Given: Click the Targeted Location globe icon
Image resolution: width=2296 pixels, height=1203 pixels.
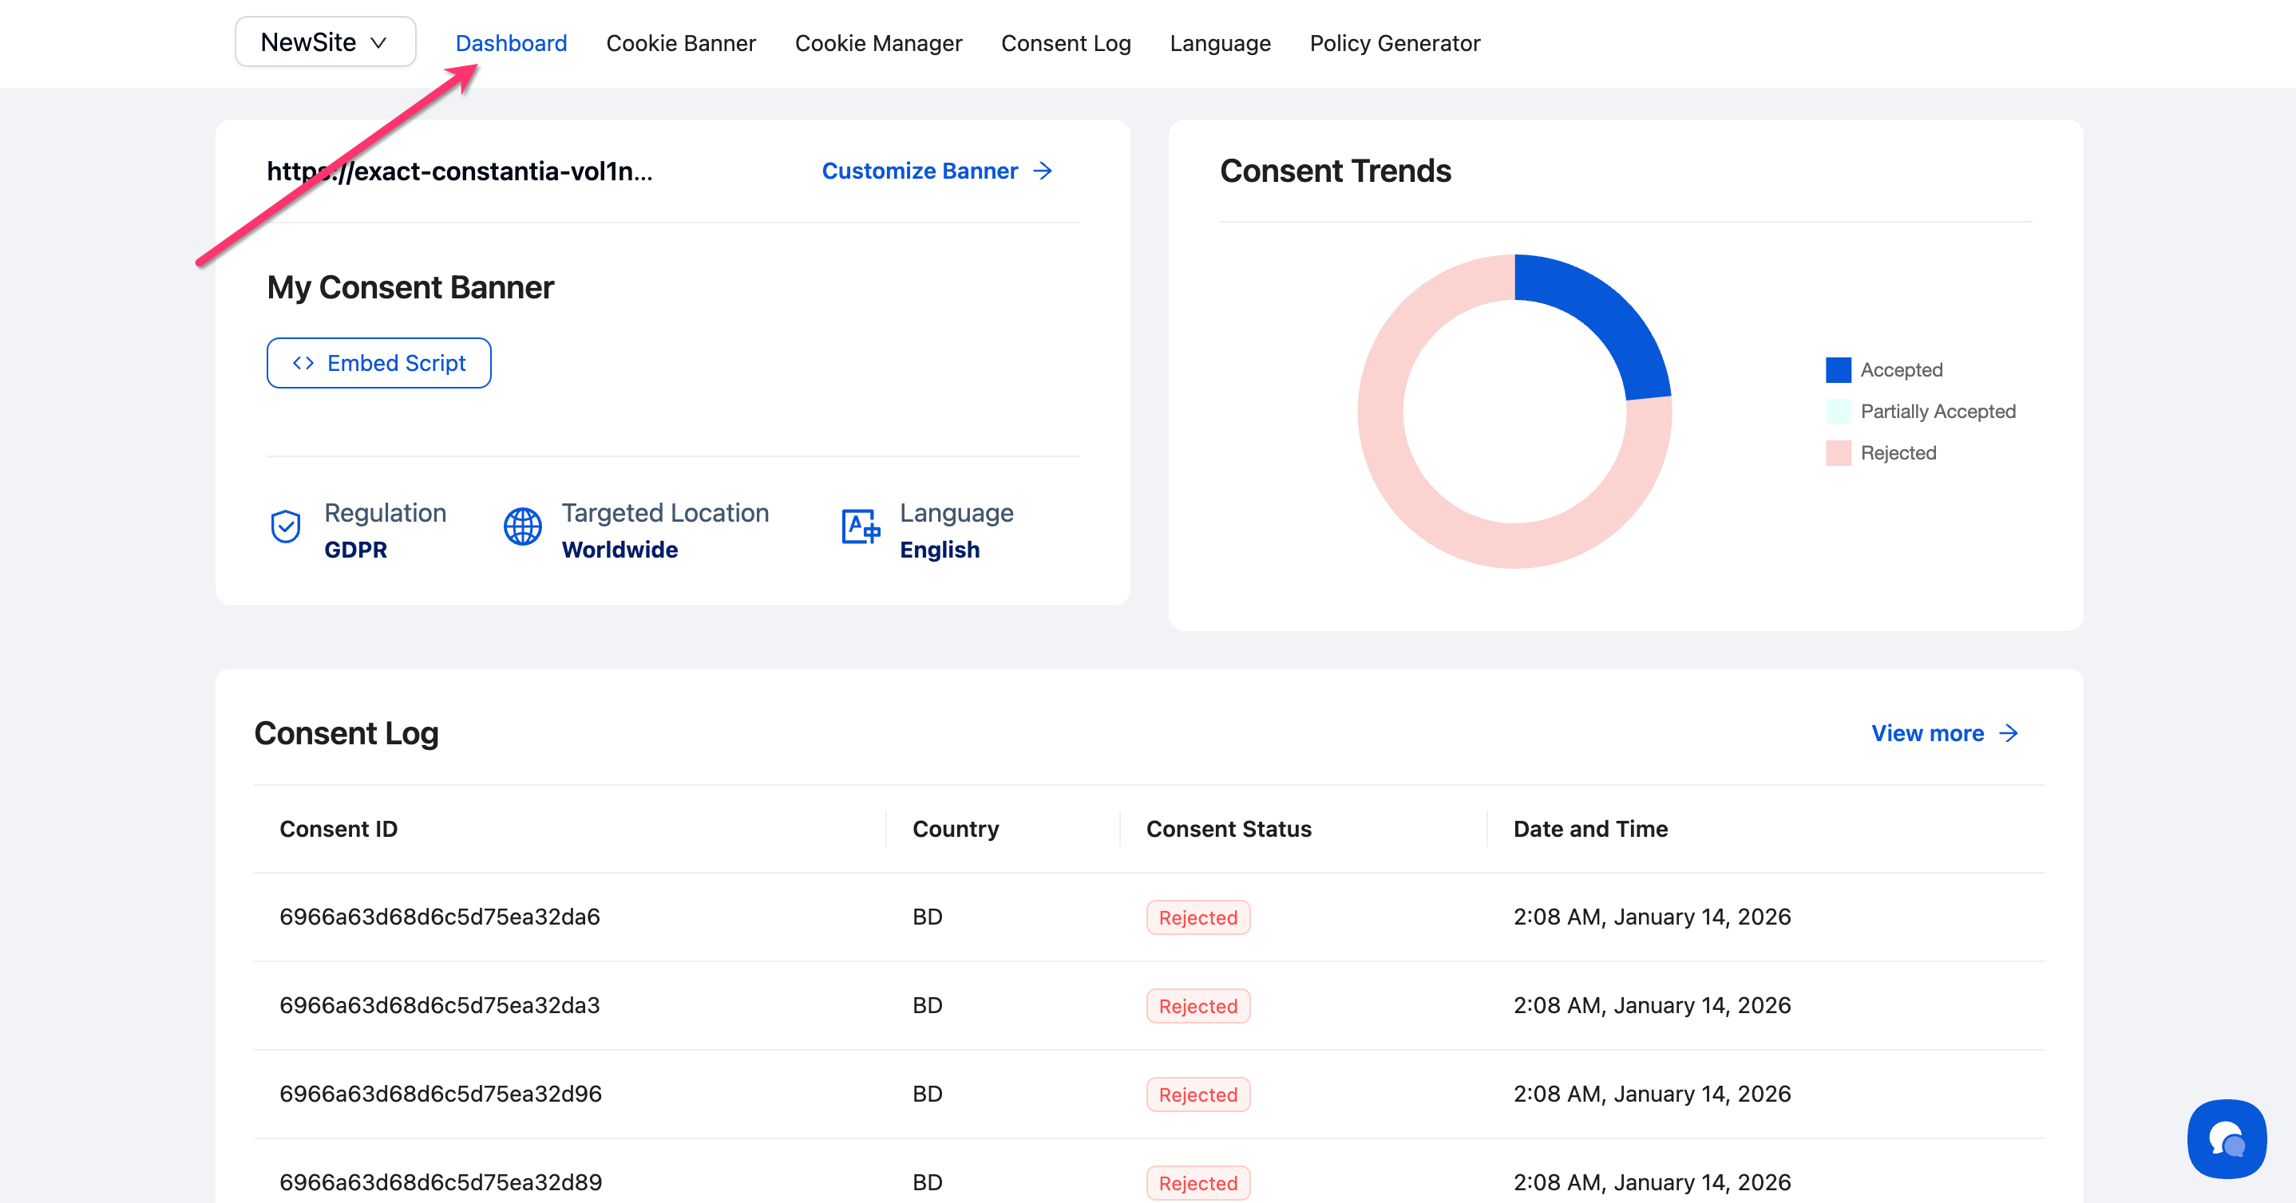Looking at the screenshot, I should coord(522,527).
